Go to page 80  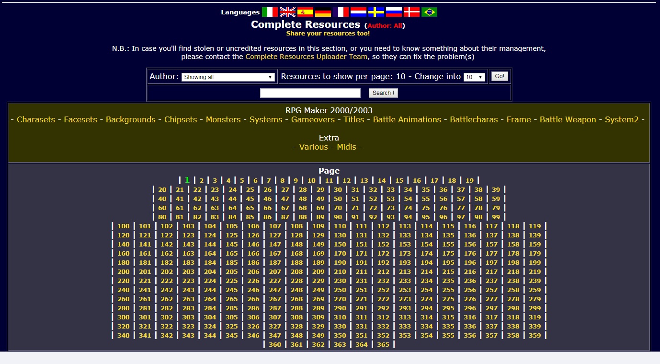[162, 217]
